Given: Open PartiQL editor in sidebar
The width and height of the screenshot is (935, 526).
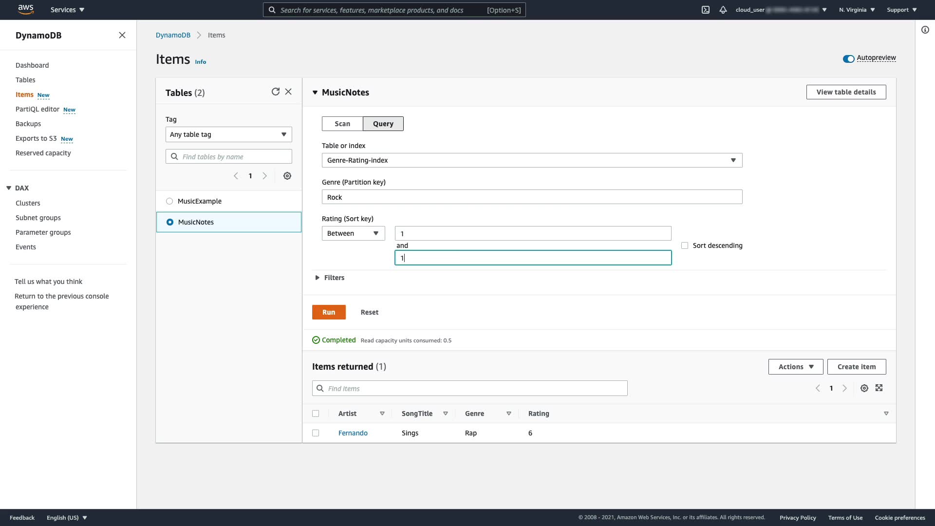Looking at the screenshot, I should pyautogui.click(x=37, y=109).
